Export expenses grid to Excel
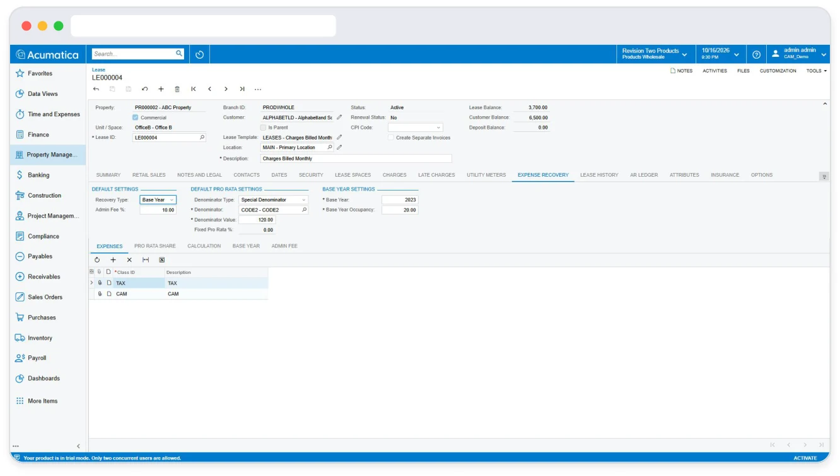This screenshot has height=476, width=840. pos(162,259)
